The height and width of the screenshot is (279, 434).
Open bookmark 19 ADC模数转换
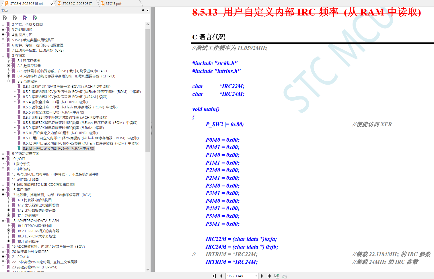point(48,246)
